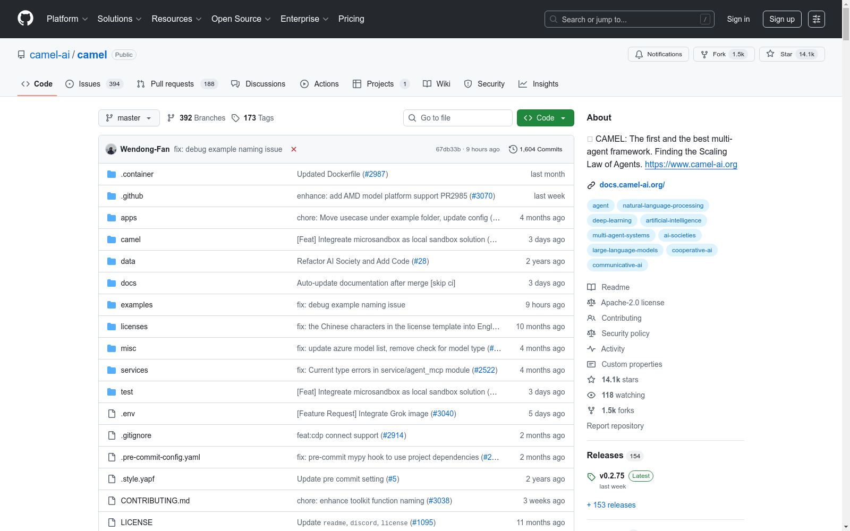Click the Tags tag icon
The image size is (850, 531).
[236, 118]
